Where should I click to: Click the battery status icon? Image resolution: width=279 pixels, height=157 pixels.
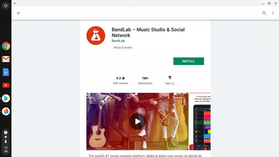click(x=6, y=141)
